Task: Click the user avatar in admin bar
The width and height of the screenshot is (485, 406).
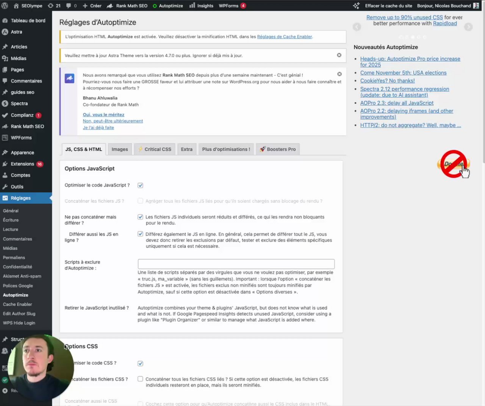Action: [476, 6]
